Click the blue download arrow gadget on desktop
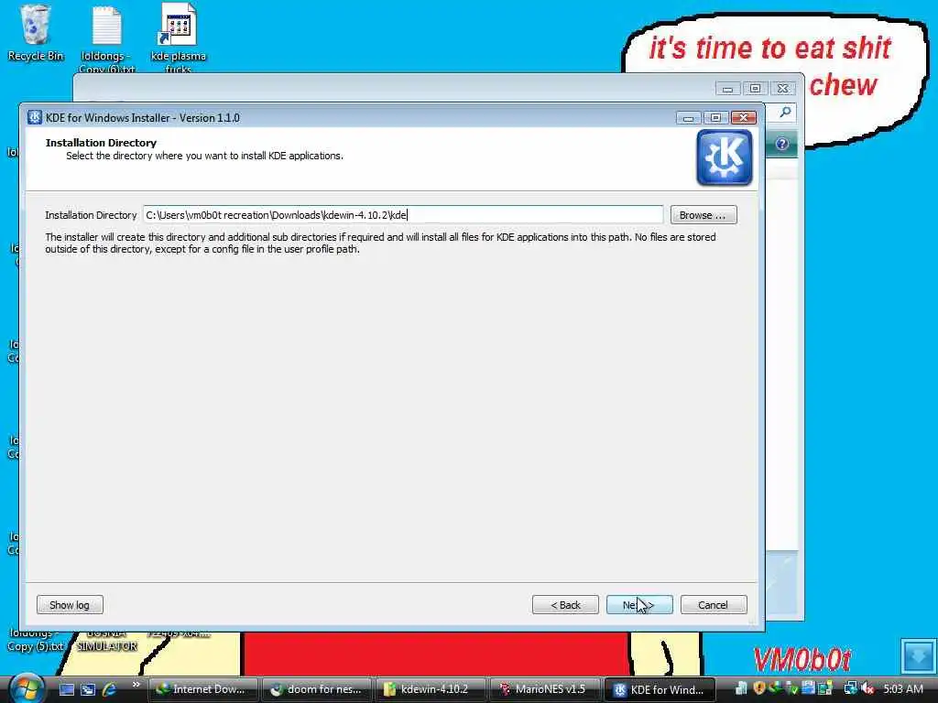This screenshot has width=938, height=703. (x=919, y=656)
